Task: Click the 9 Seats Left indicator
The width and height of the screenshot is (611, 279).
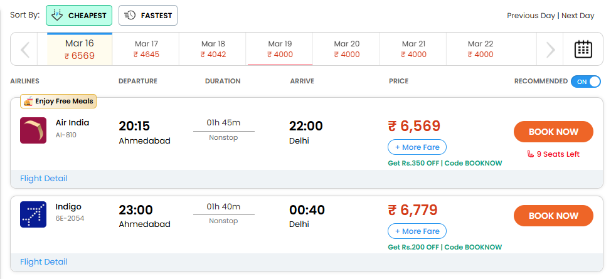Action: point(553,154)
